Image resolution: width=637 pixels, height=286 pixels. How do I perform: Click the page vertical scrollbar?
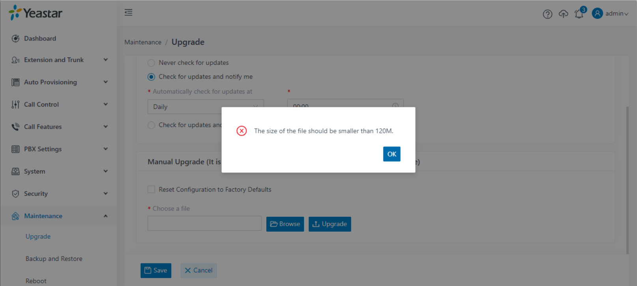pyautogui.click(x=627, y=180)
